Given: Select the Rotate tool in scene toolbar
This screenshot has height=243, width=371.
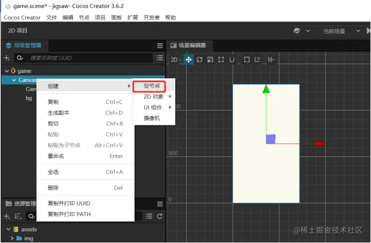Looking at the screenshot, I should 199,60.
